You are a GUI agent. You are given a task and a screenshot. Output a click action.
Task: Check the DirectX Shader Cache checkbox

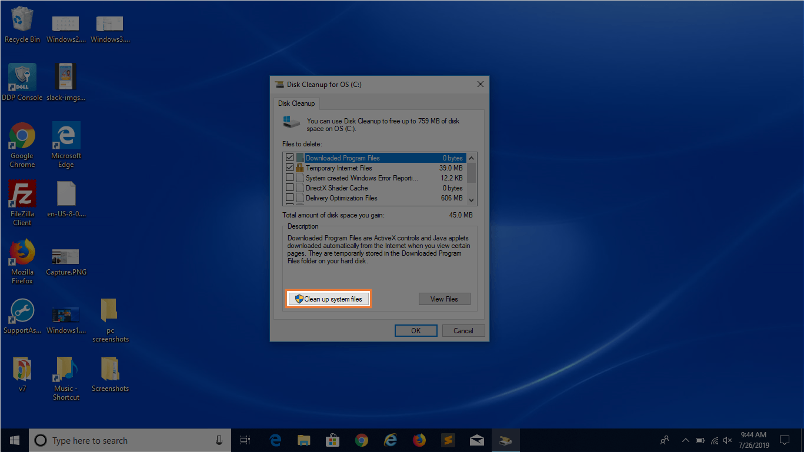tap(289, 188)
